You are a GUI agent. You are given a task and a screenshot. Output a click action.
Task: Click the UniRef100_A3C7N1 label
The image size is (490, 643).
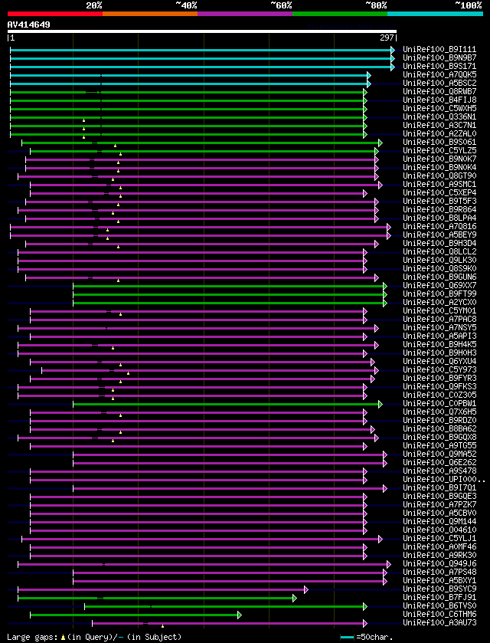click(x=439, y=126)
